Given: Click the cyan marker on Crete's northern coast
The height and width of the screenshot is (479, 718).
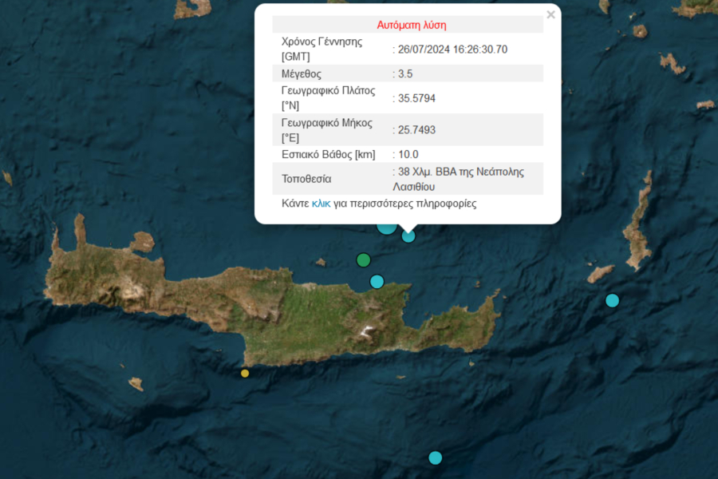Looking at the screenshot, I should tap(377, 281).
